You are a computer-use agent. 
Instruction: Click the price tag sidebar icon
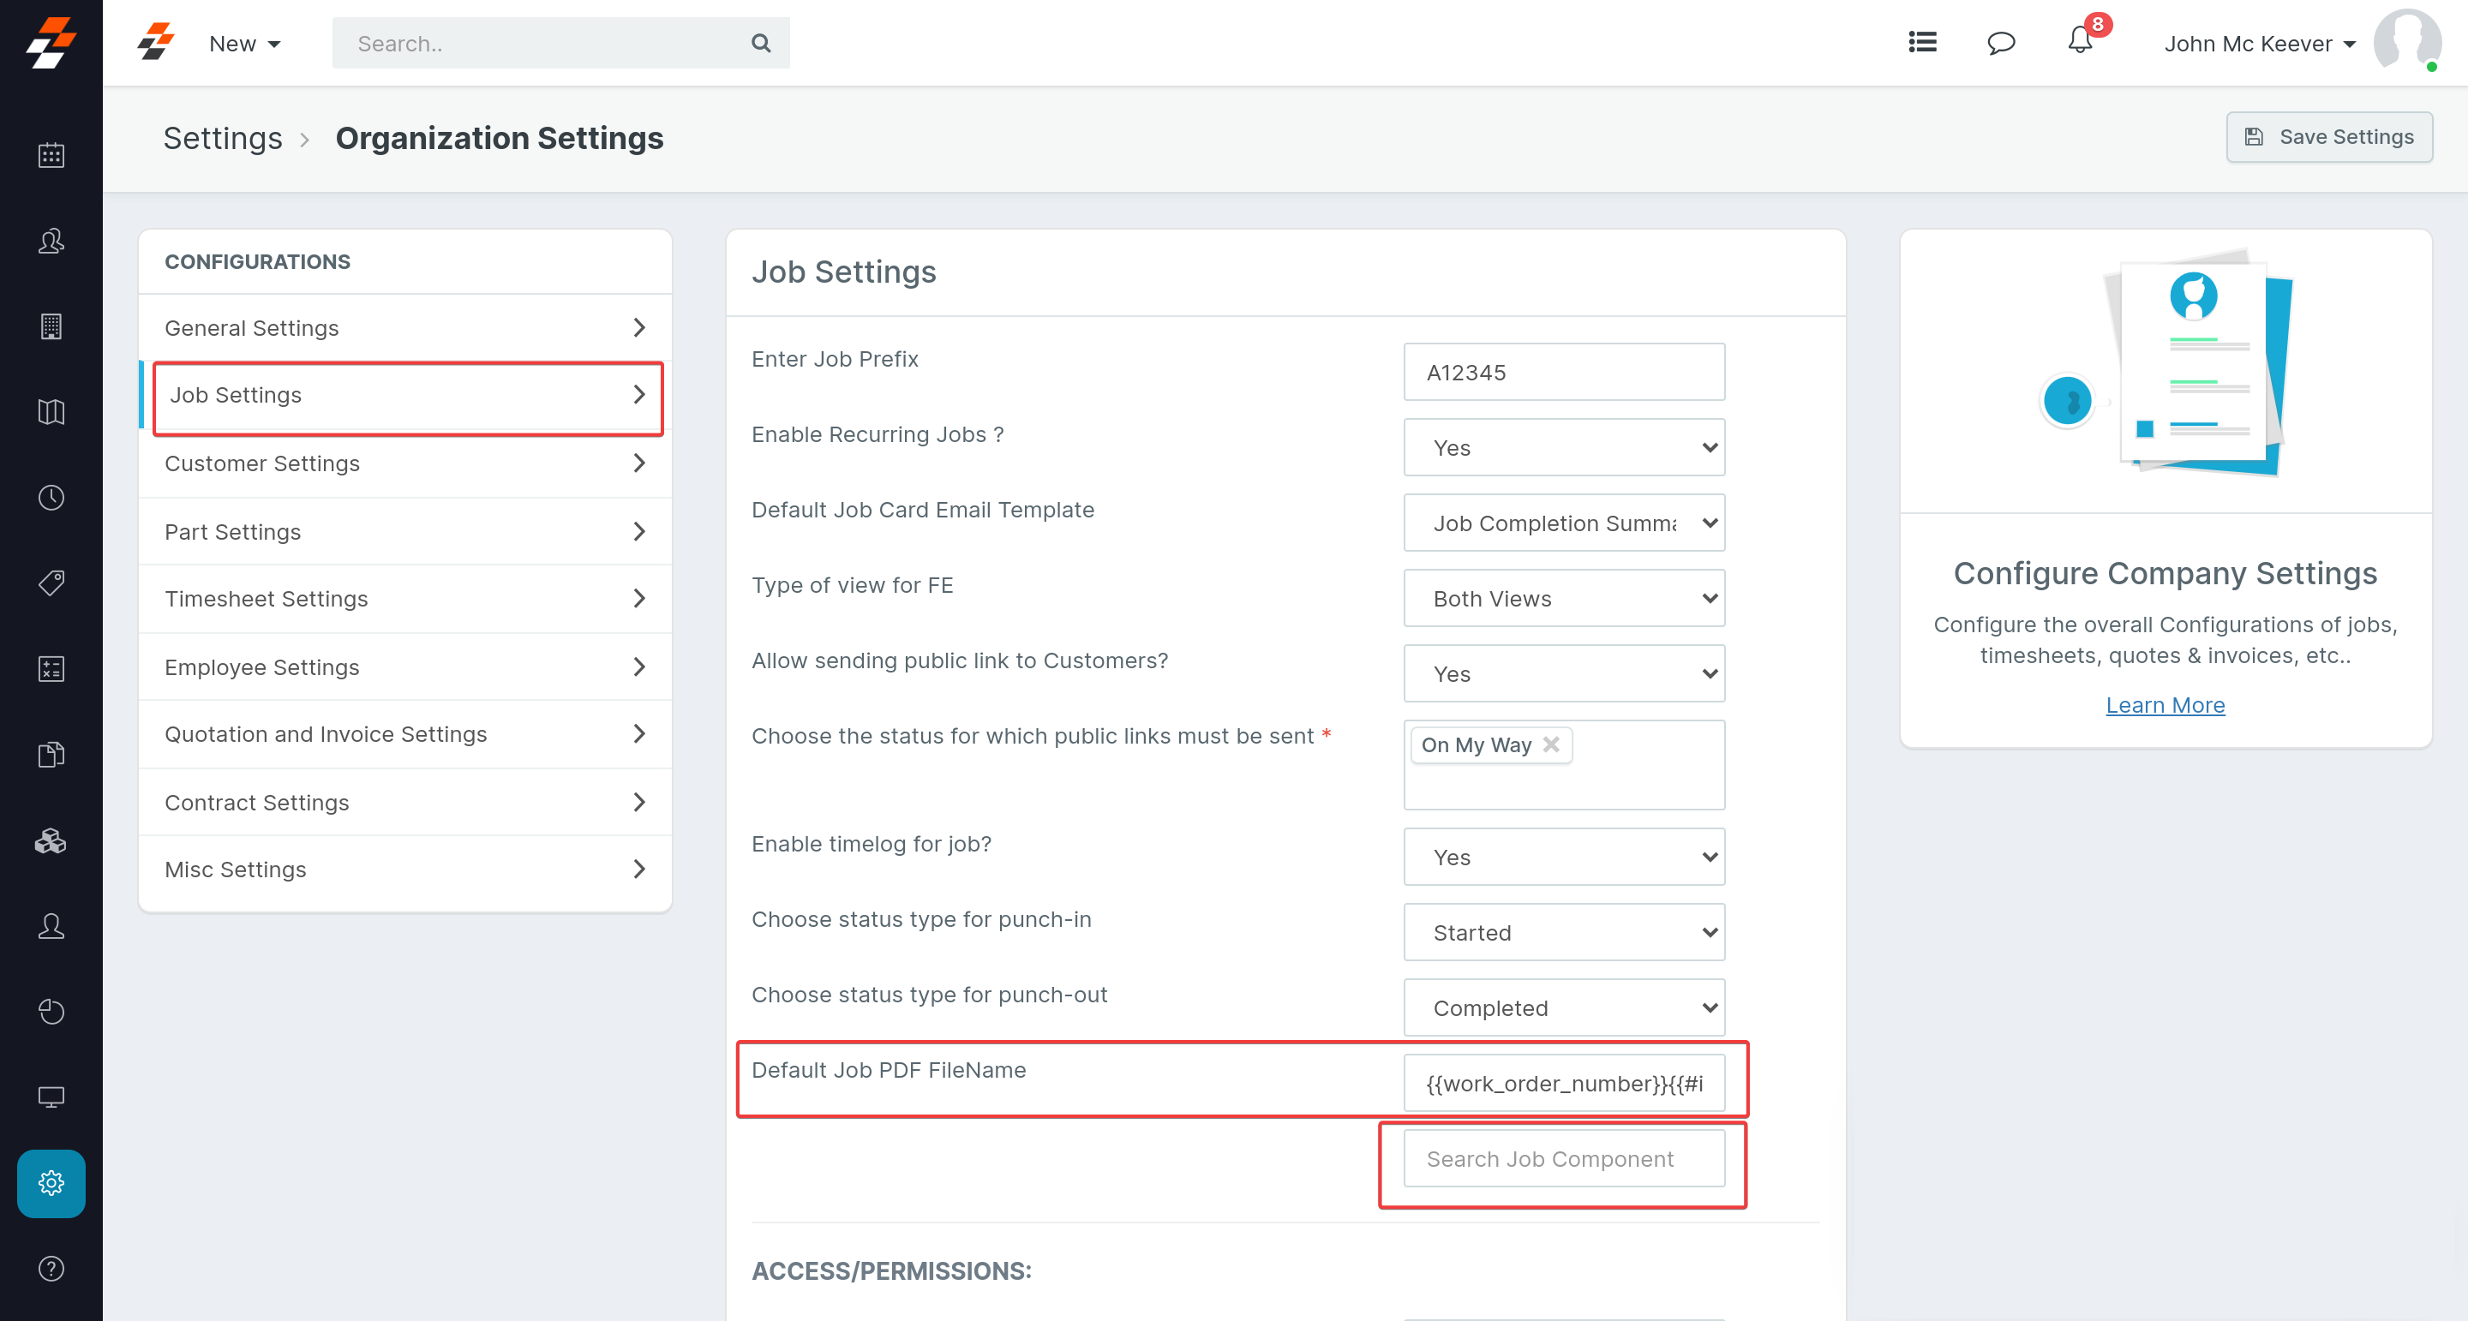click(51, 583)
